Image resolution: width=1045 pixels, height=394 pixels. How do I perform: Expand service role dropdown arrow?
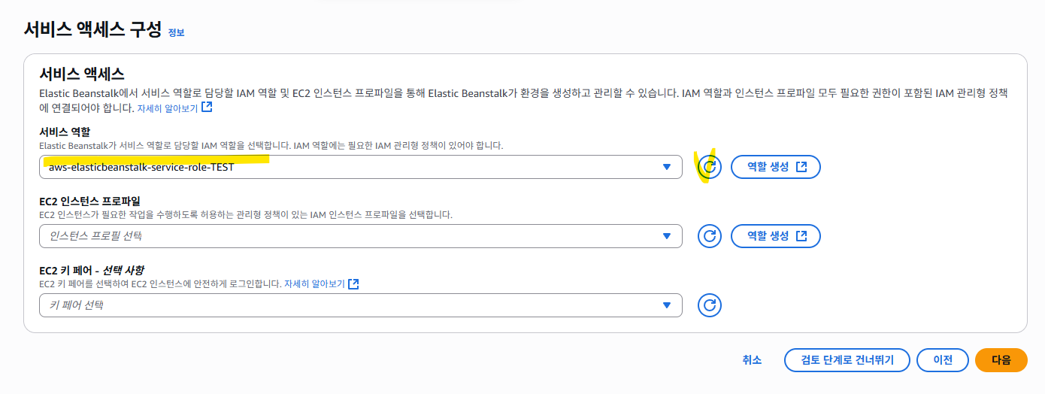pyautogui.click(x=666, y=167)
